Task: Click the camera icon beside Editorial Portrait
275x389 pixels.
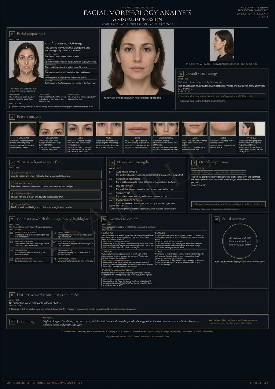Action: tap(55, 242)
